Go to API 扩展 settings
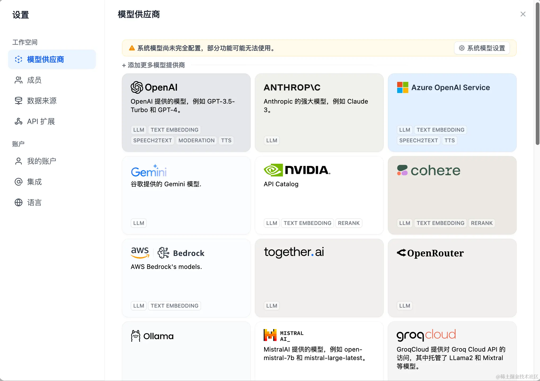This screenshot has height=381, width=540. [x=41, y=121]
